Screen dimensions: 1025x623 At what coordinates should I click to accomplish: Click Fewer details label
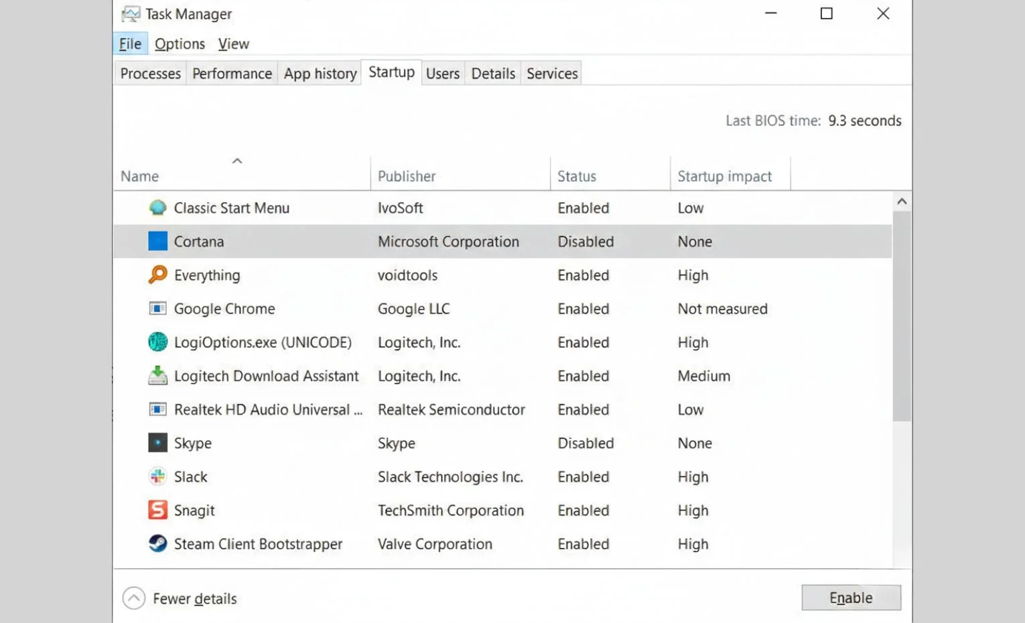coord(195,598)
